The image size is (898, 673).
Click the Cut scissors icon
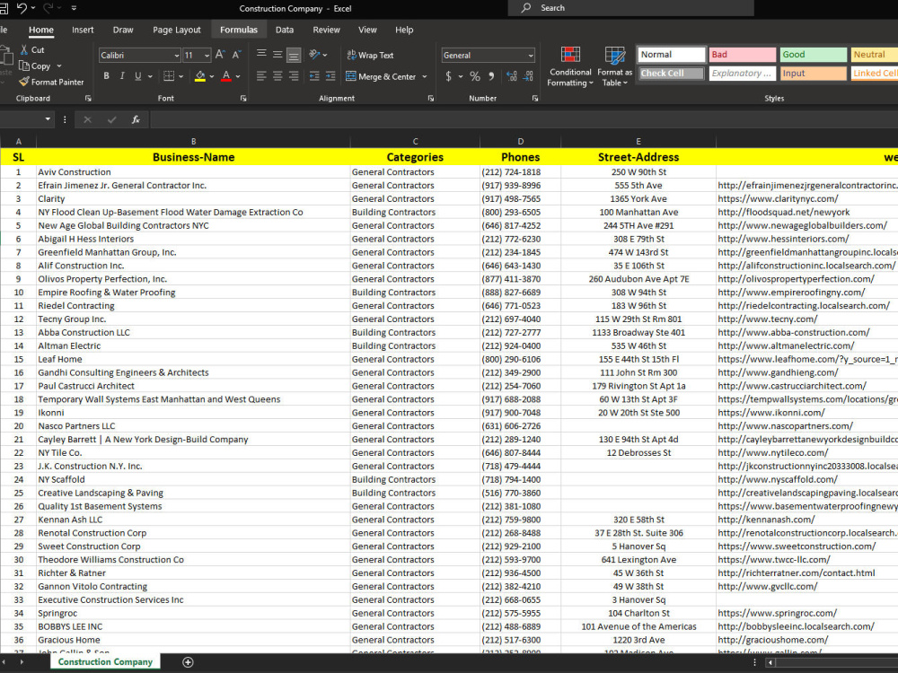click(x=24, y=49)
